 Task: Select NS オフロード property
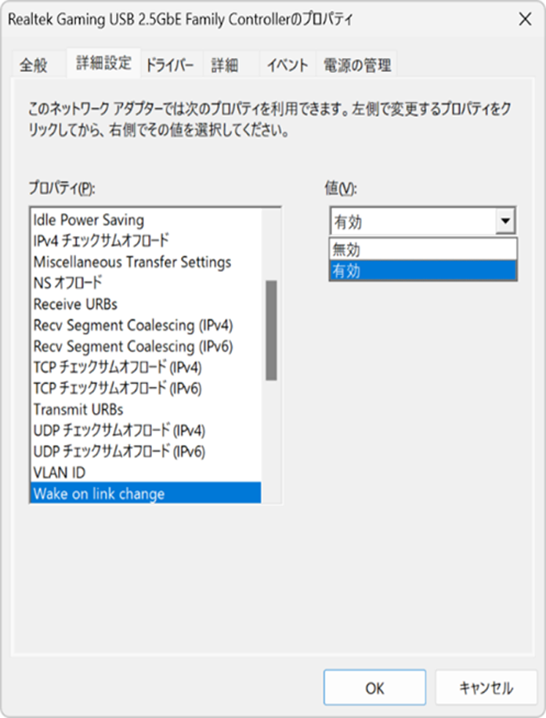click(x=146, y=283)
